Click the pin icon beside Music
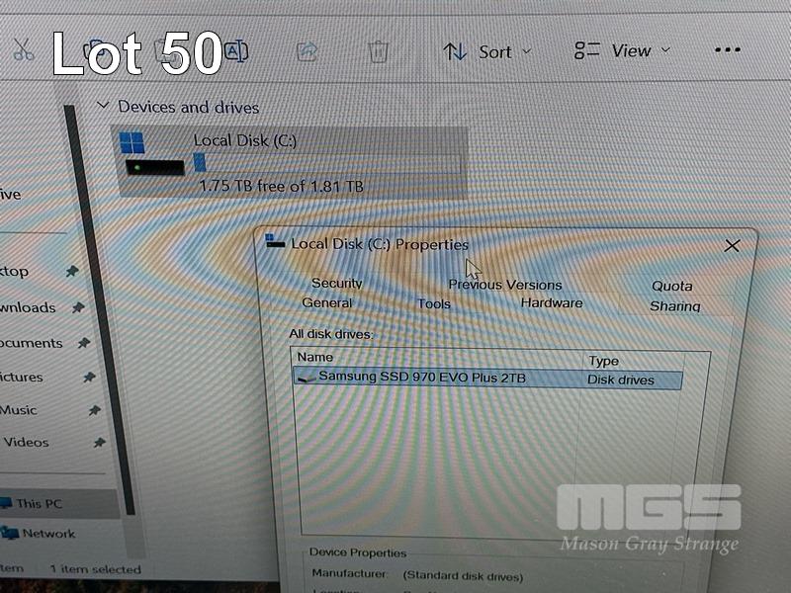791x593 pixels. click(x=94, y=410)
